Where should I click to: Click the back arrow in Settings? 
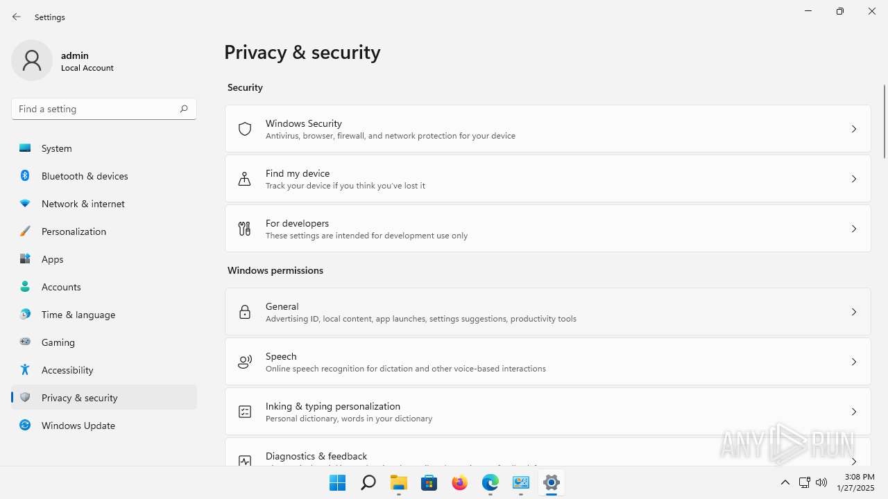point(17,17)
